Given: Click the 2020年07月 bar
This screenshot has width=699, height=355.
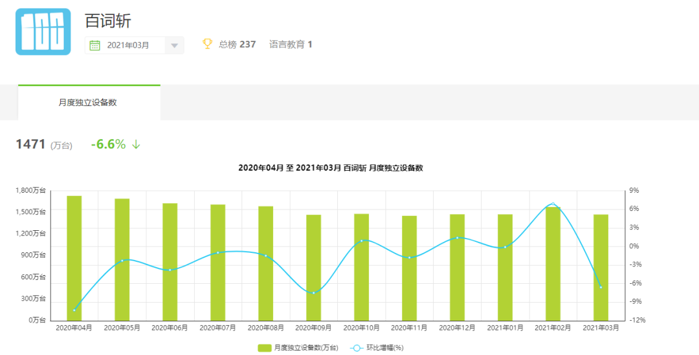Looking at the screenshot, I should click(218, 263).
